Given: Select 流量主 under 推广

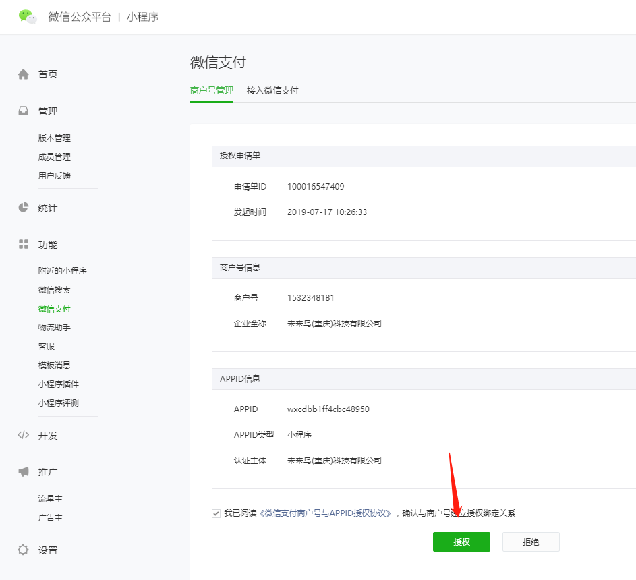Looking at the screenshot, I should coord(51,499).
